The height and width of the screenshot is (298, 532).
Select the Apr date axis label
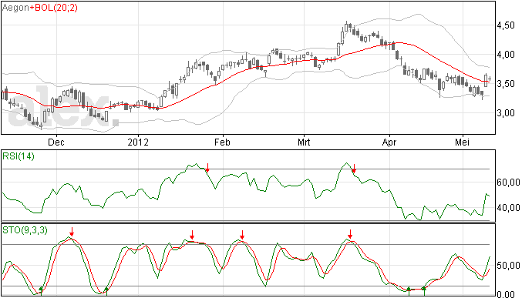click(389, 142)
